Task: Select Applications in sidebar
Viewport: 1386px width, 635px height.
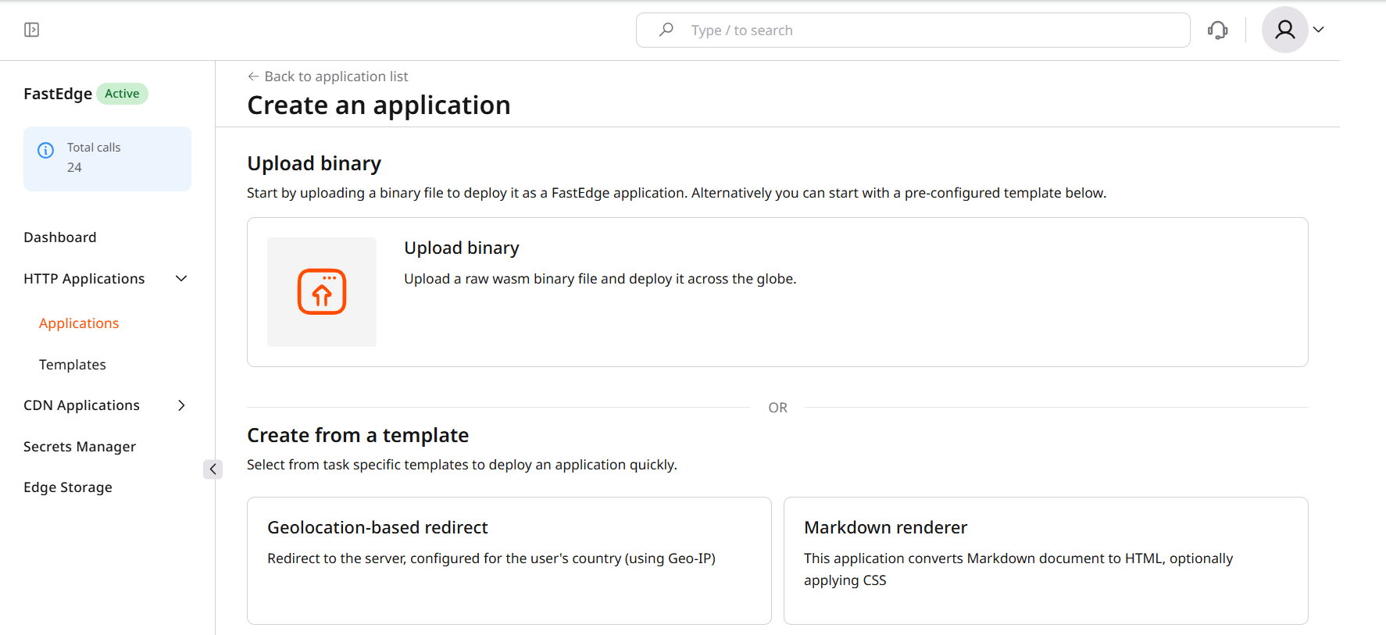Action: pyautogui.click(x=79, y=323)
